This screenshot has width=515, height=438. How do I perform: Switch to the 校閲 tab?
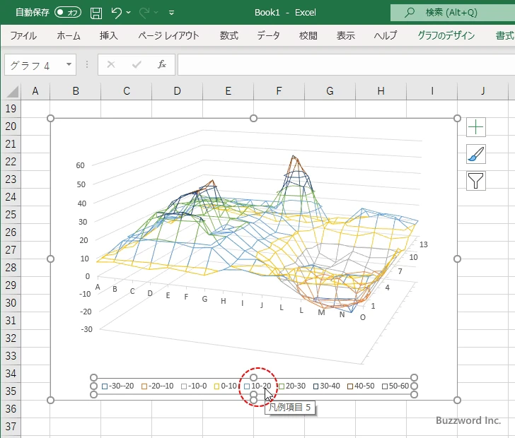[x=308, y=35]
